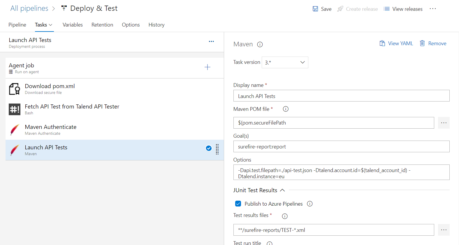The width and height of the screenshot is (459, 245).
Task: Remove the Maven task
Action: pos(433,43)
